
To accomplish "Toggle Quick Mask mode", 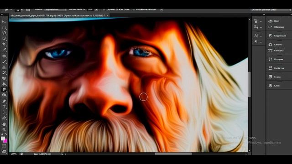I will (4, 146).
